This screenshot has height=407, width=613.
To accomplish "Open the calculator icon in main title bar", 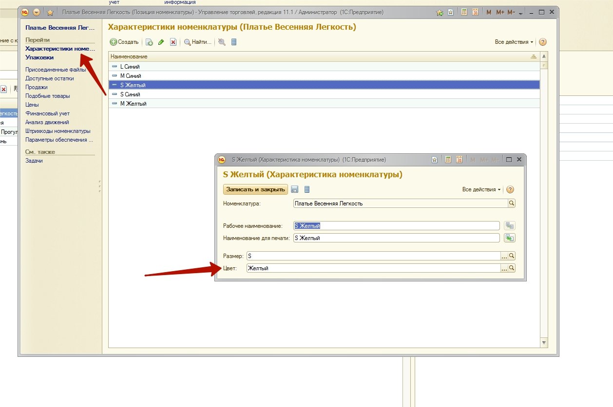I will tap(464, 13).
